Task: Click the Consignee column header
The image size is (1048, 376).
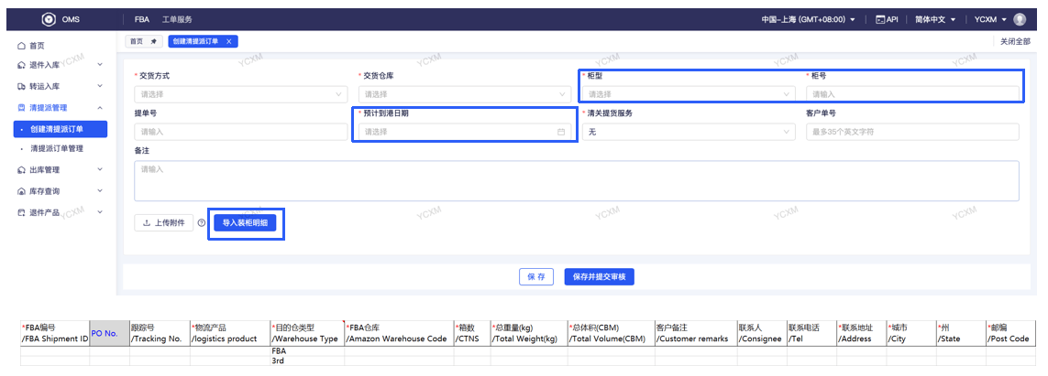Action: pyautogui.click(x=760, y=333)
